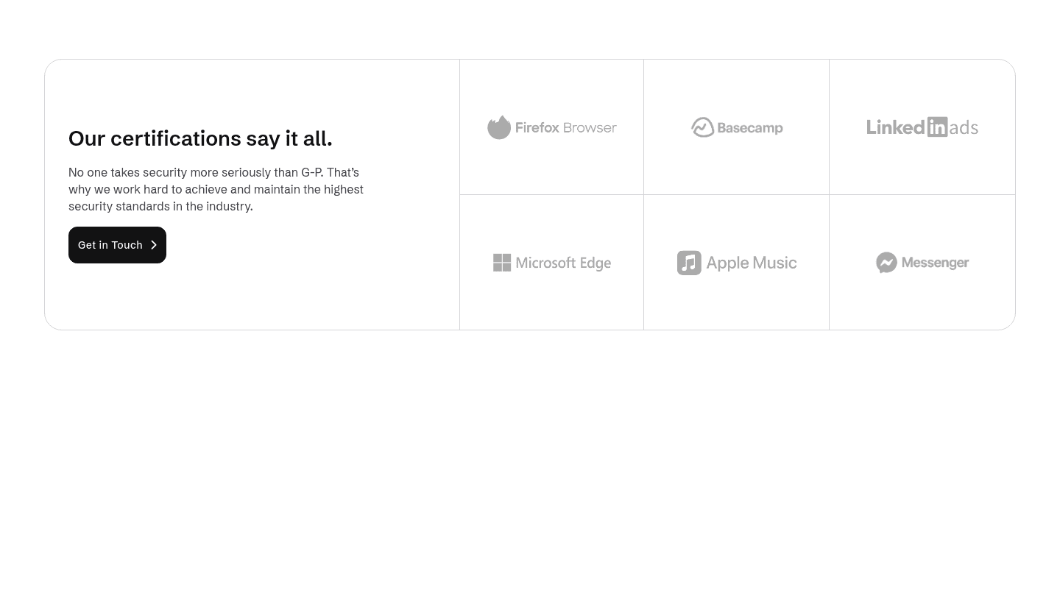
Task: Click the Basecamp wordmark text
Action: pyautogui.click(x=749, y=128)
